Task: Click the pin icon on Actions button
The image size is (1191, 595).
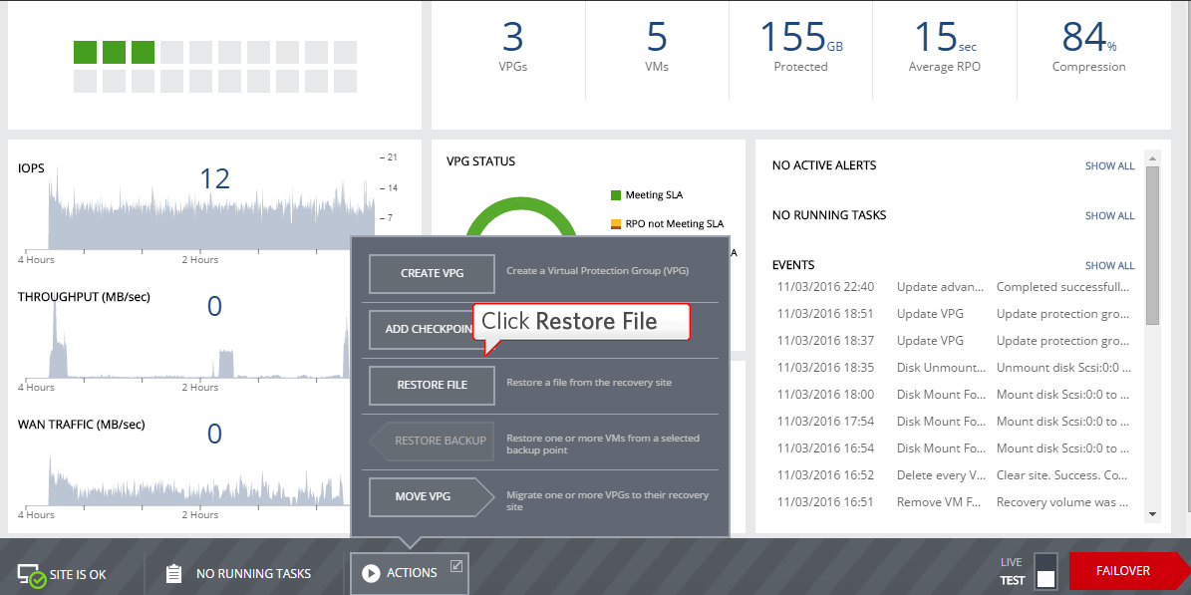Action: coord(456,566)
